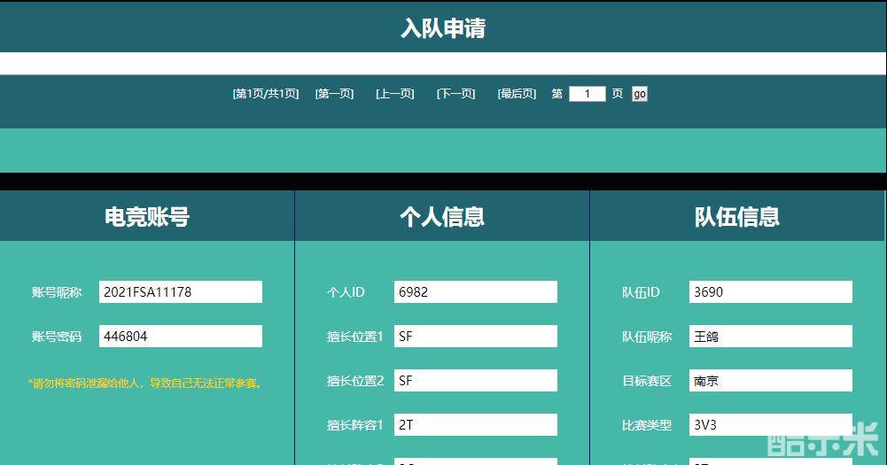Click the 入队申请 page title

[443, 28]
